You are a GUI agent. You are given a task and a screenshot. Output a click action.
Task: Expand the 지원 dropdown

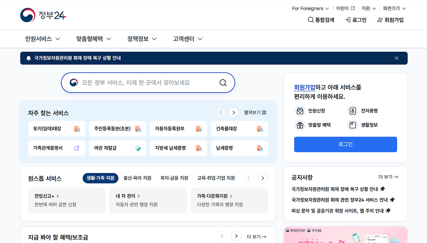(369, 8)
